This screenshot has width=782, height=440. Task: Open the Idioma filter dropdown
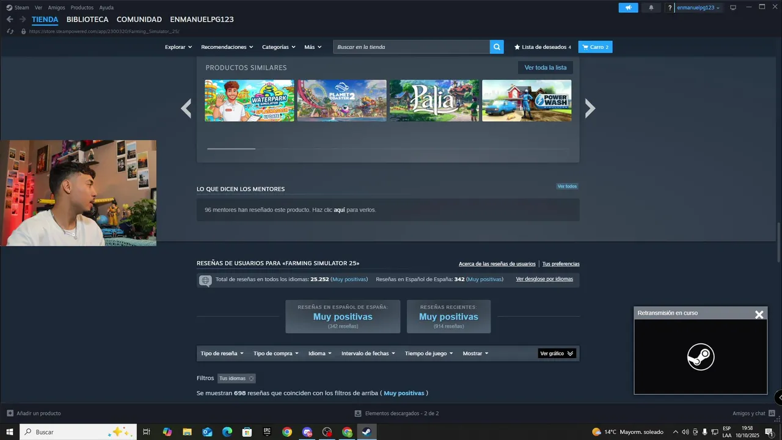[320, 353]
